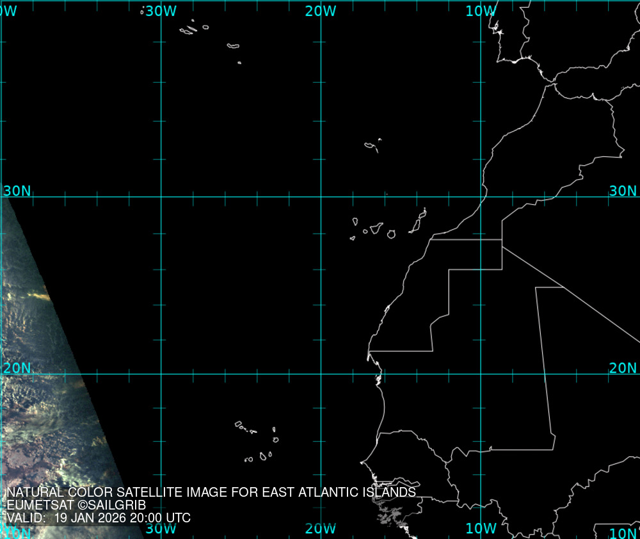Click the 20W longitude label at the bottom

[x=321, y=528]
